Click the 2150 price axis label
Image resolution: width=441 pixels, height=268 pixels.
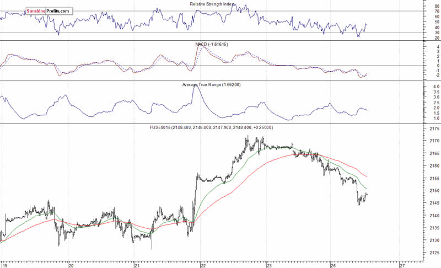click(x=434, y=190)
